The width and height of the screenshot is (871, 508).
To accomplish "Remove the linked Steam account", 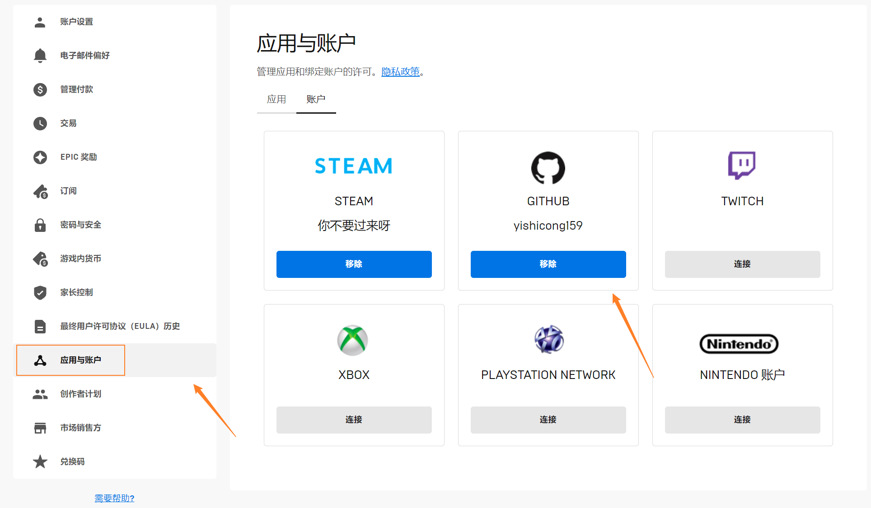I will [x=354, y=264].
